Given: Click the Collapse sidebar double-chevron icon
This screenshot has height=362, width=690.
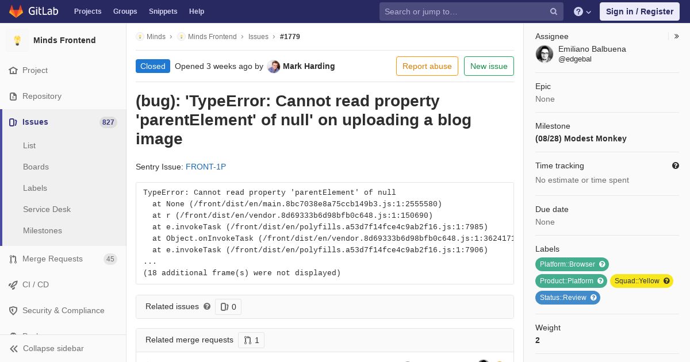Looking at the screenshot, I should [14, 349].
